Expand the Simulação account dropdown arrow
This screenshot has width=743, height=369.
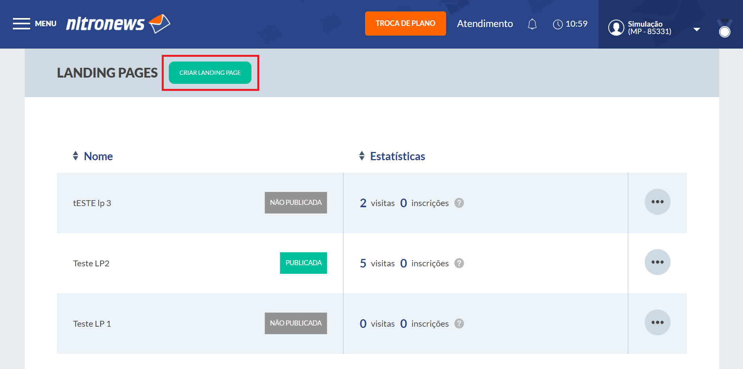click(x=696, y=29)
